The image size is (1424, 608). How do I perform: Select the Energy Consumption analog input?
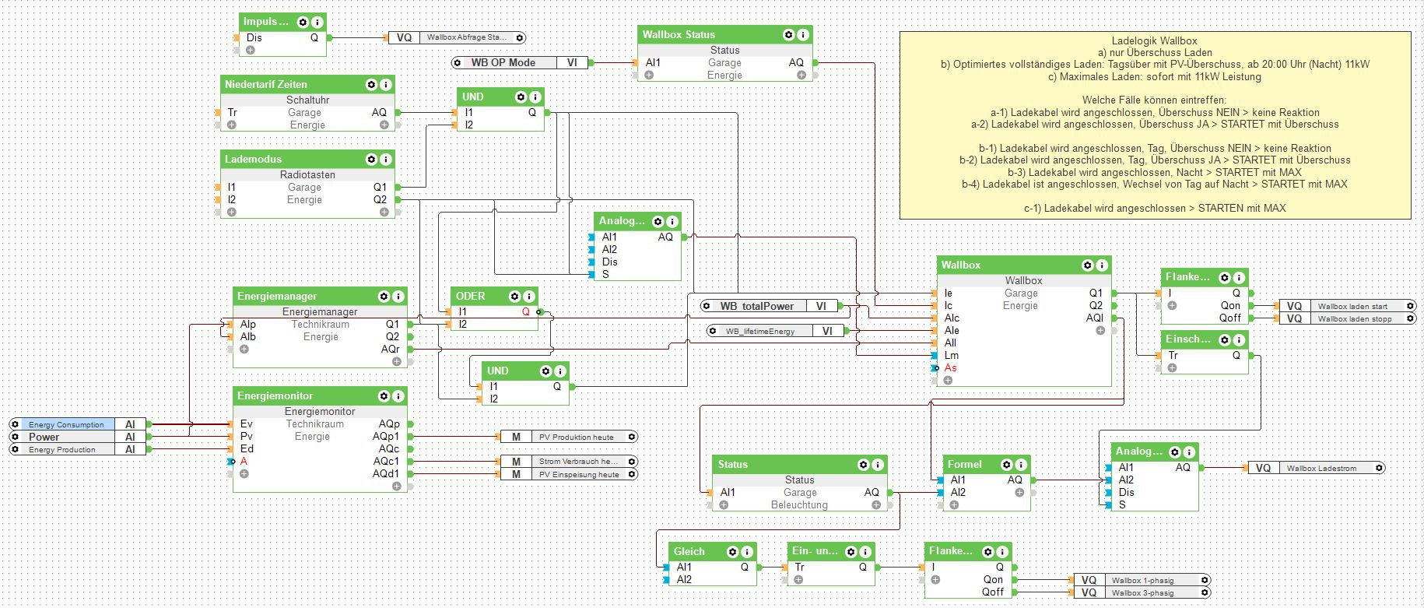point(78,424)
